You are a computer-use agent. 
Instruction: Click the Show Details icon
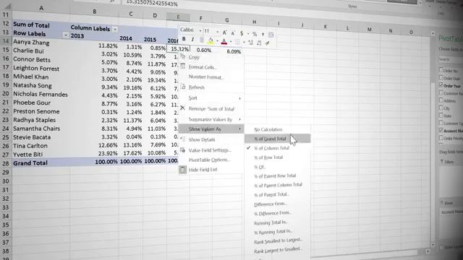183,139
